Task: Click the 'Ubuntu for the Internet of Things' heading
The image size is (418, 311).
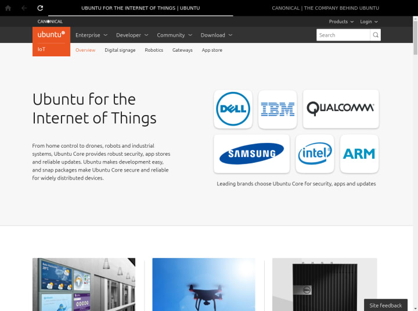Action: point(95,109)
